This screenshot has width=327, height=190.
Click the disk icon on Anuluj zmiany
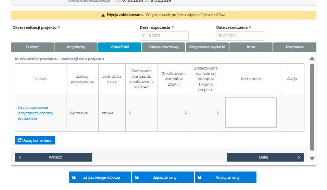(x=200, y=178)
